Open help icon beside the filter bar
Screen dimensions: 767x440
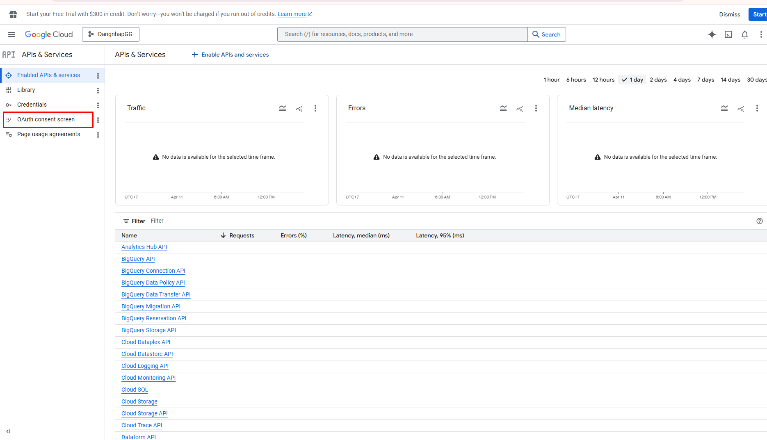760,221
